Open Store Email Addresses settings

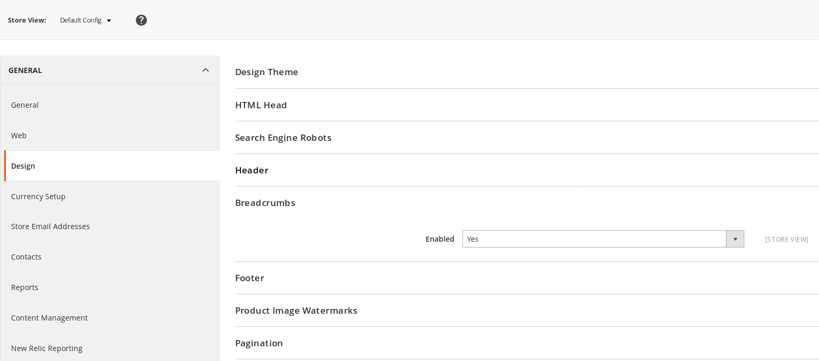coord(50,226)
